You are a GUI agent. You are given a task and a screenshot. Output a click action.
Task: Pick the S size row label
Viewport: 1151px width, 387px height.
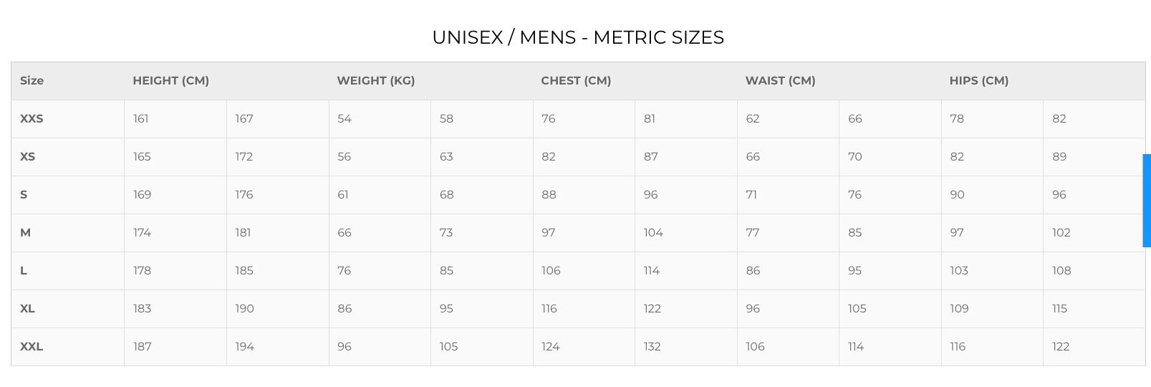[24, 194]
